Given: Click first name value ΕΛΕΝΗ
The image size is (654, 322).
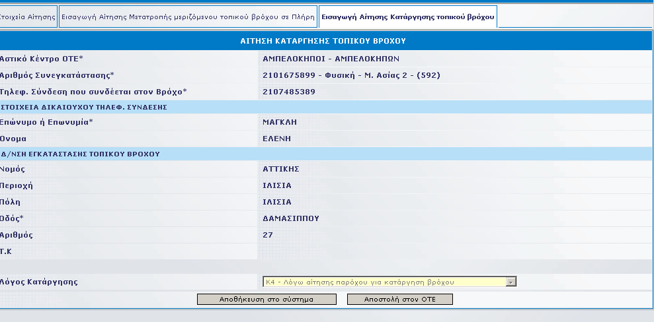Looking at the screenshot, I should pyautogui.click(x=276, y=139).
